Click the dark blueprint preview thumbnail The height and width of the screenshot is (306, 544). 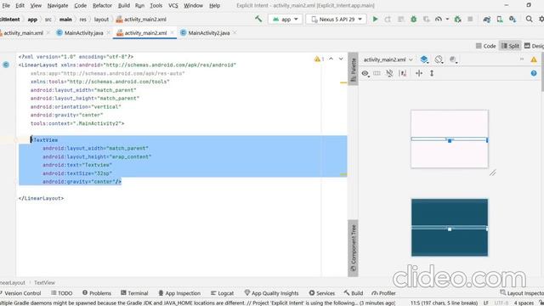[x=450, y=227]
